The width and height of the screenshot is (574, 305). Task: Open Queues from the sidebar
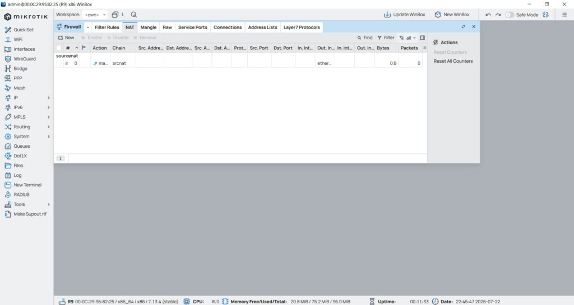click(22, 146)
